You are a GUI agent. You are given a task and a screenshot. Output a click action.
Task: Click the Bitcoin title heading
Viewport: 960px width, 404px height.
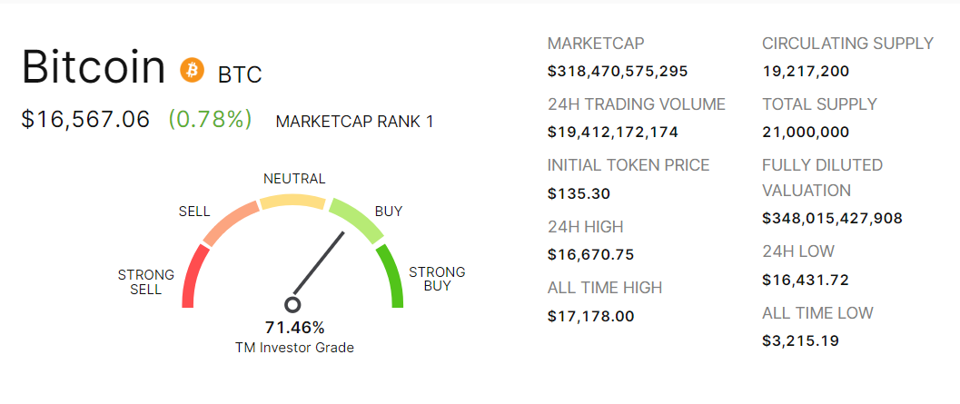coord(93,67)
